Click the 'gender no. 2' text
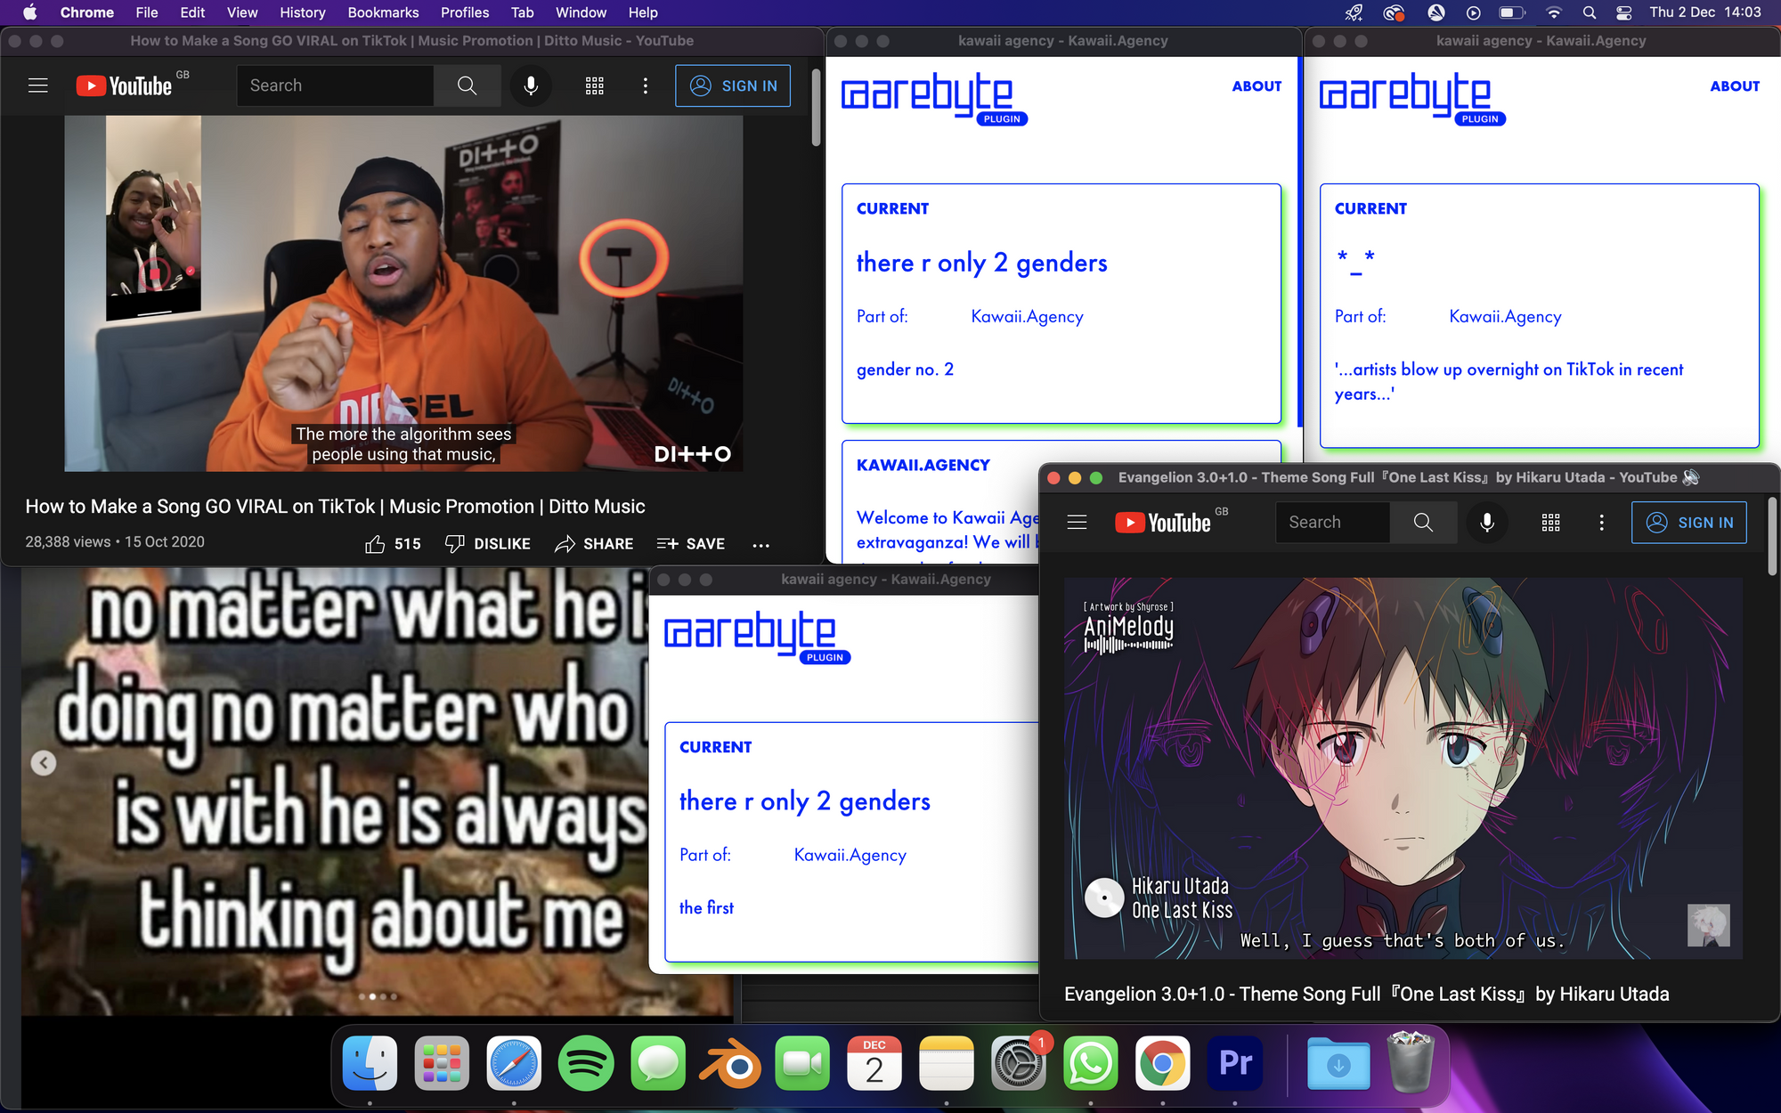1781x1113 pixels. coord(905,370)
